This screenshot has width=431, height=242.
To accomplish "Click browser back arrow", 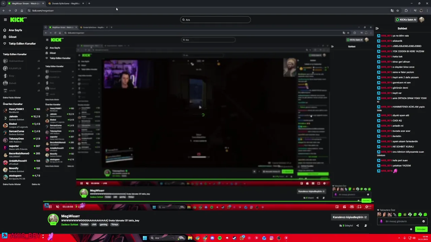I will (4, 11).
